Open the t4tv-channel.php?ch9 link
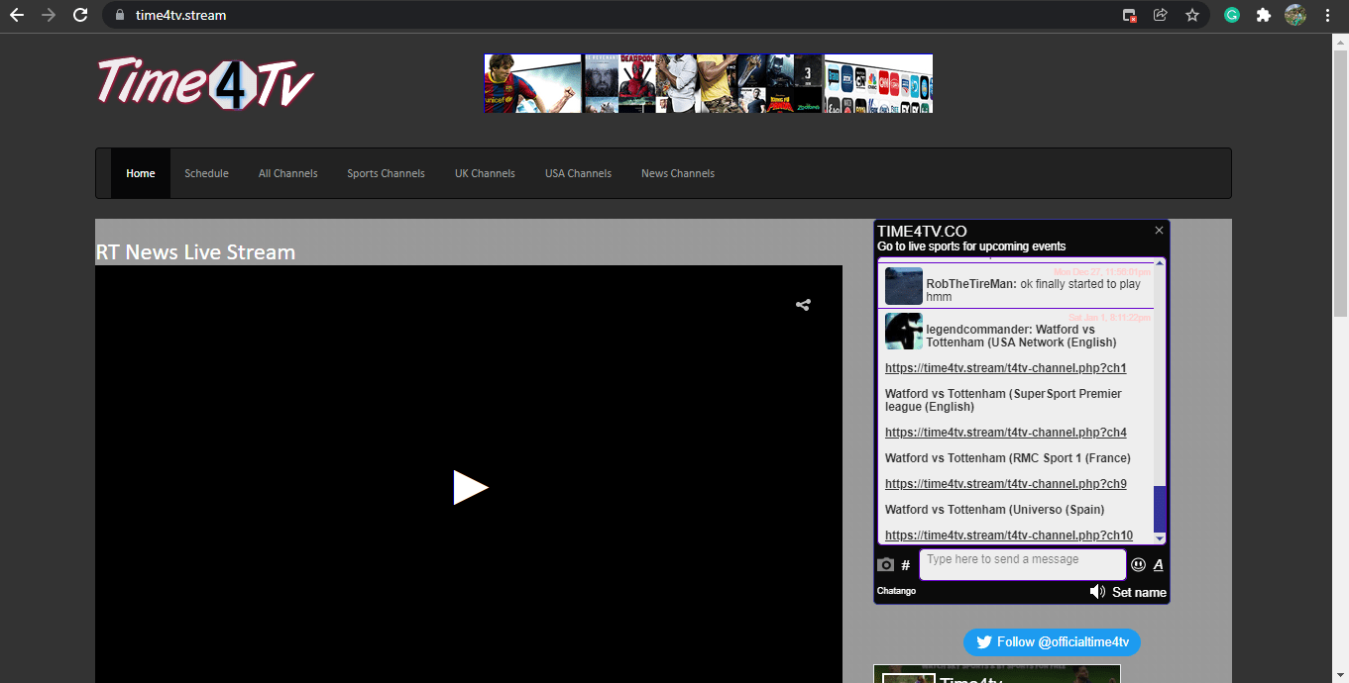1349x683 pixels. (1006, 484)
